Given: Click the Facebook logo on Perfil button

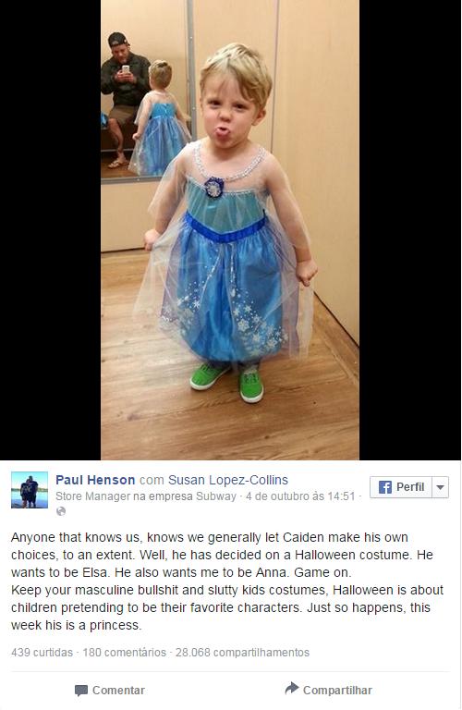Looking at the screenshot, I should pos(385,487).
